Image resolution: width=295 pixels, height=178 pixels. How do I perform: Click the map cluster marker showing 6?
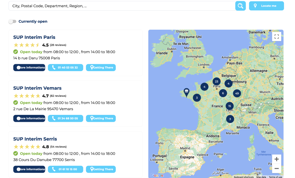pos(223,93)
